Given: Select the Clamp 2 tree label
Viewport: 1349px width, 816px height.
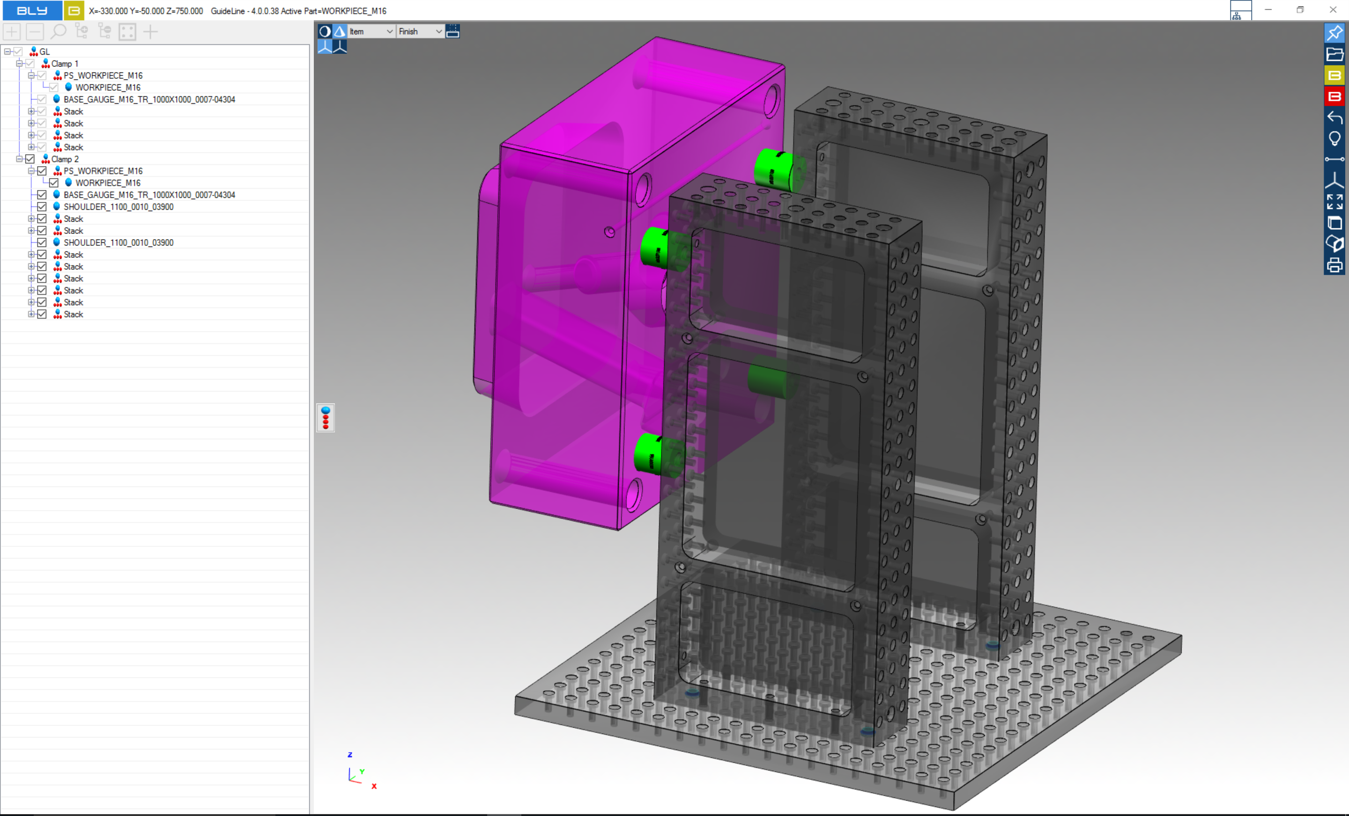Looking at the screenshot, I should (x=65, y=159).
